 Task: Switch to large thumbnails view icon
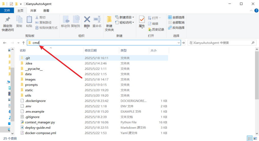tap(255, 138)
